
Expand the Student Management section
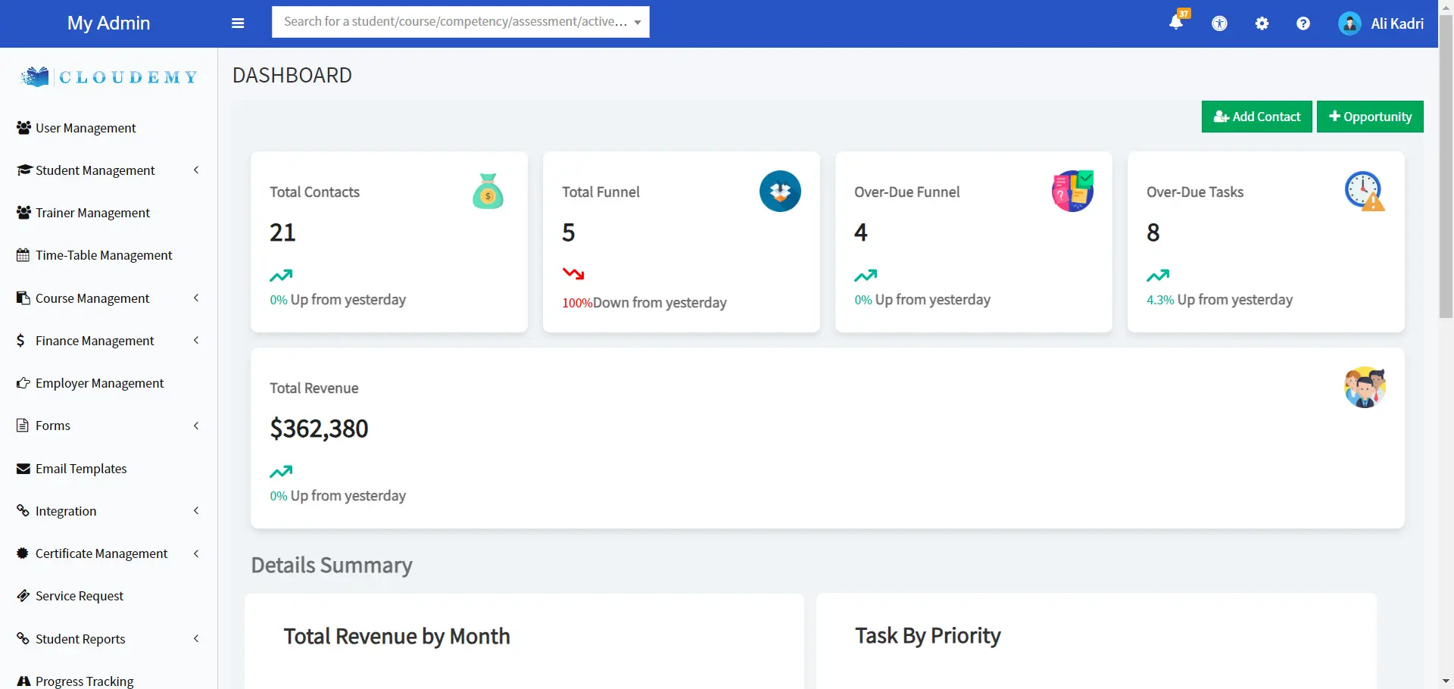(x=196, y=170)
